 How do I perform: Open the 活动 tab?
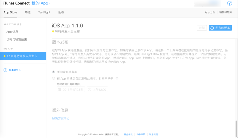pos(61,12)
